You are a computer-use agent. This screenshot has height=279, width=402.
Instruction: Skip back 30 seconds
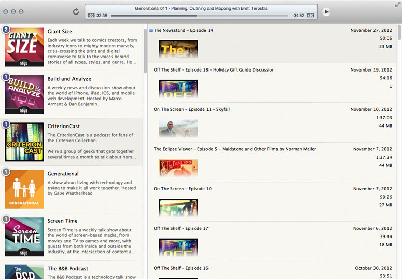coord(91,16)
